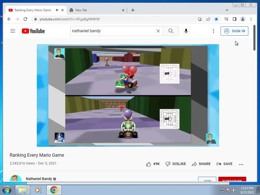The width and height of the screenshot is (260, 195).
Task: Open Windows Media Player from taskbar
Action: tap(38, 190)
